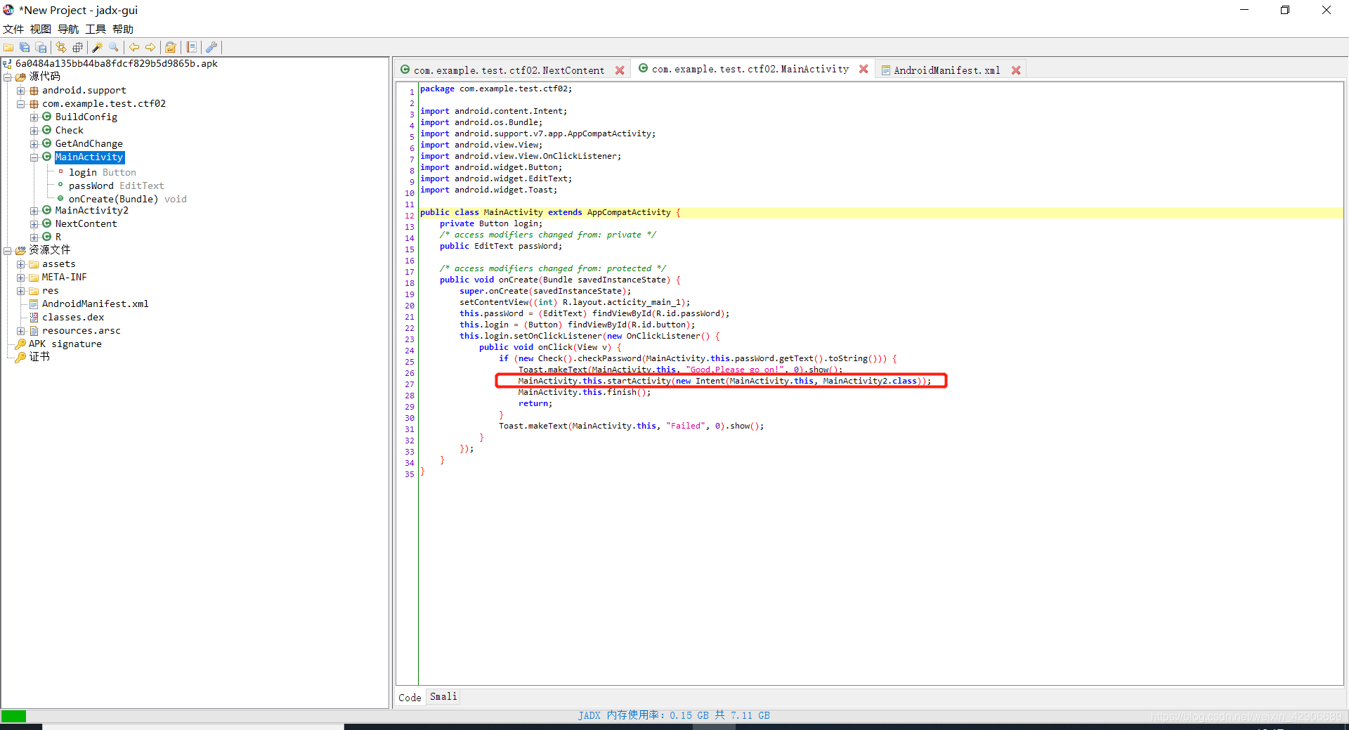
Task: Open the 文件 menu
Action: [13, 29]
